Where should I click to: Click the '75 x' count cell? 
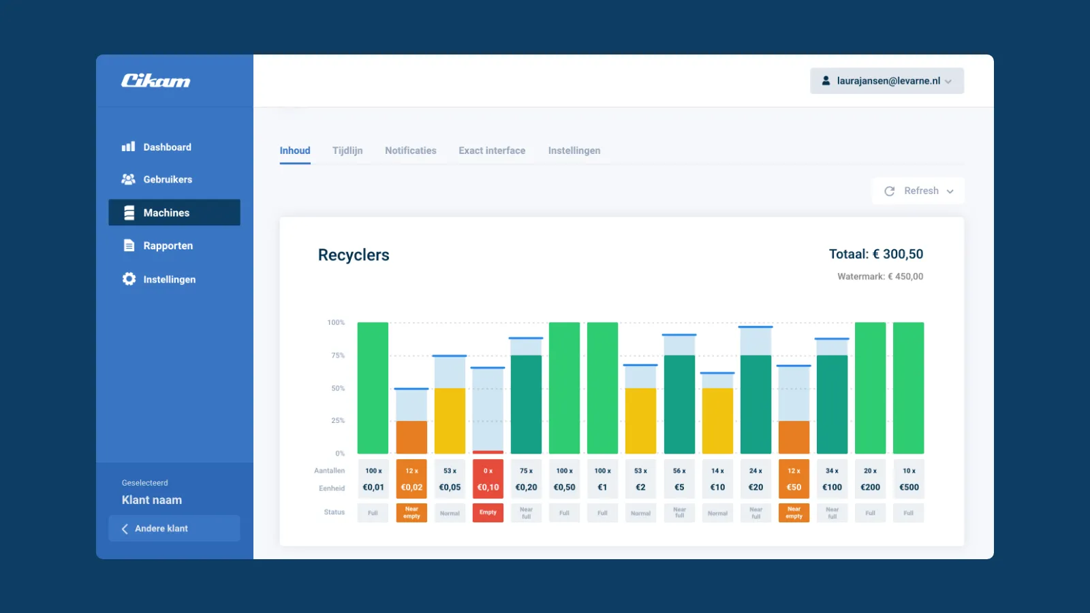pyautogui.click(x=526, y=471)
